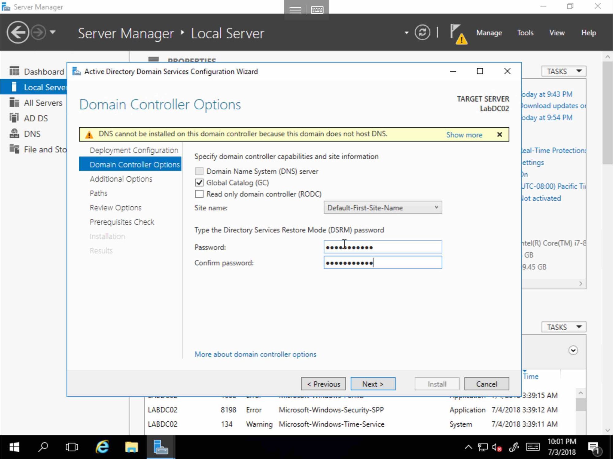Image resolution: width=613 pixels, height=459 pixels.
Task: Open the navigation history dropdown arrow
Action: pyautogui.click(x=53, y=32)
